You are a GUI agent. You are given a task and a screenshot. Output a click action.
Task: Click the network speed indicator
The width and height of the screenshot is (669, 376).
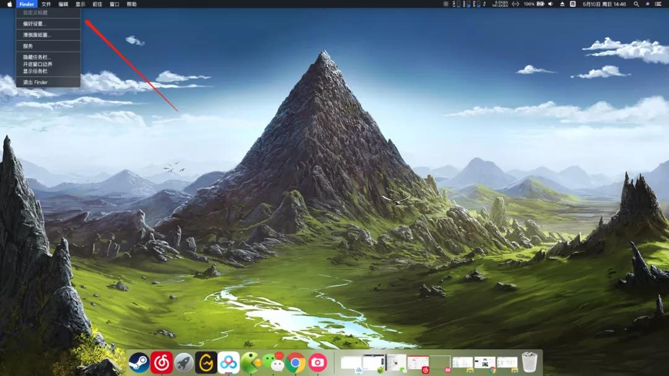click(500, 4)
